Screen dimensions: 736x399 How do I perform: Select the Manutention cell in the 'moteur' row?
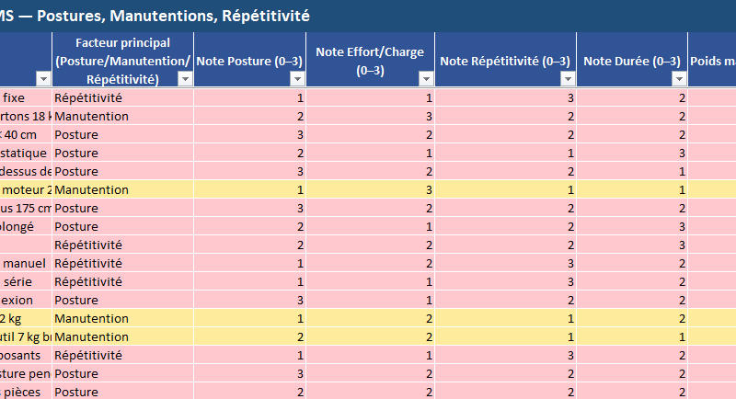pyautogui.click(x=91, y=189)
